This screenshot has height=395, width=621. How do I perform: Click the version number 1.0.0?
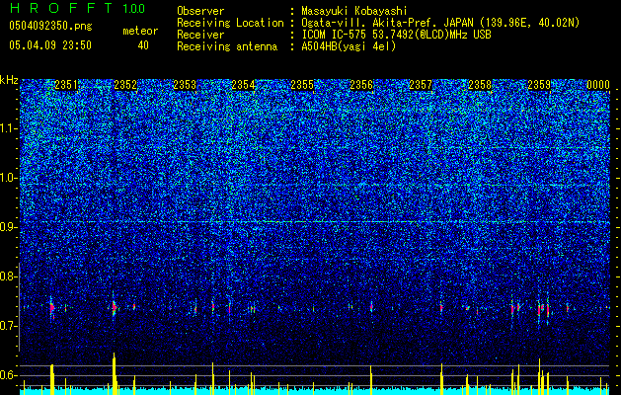point(134,9)
